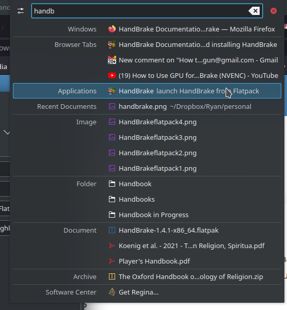The image size is (287, 310).
Task: Click the Applications category label
Action: 77,91
